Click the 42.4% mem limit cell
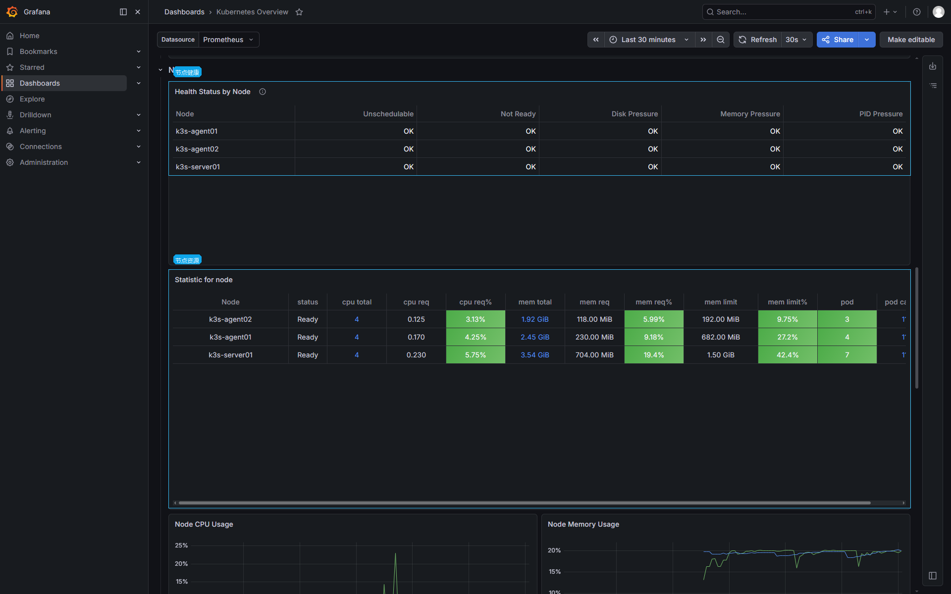 tap(788, 355)
